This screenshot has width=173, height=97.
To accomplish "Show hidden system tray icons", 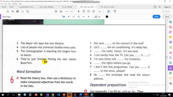I will coord(154,95).
